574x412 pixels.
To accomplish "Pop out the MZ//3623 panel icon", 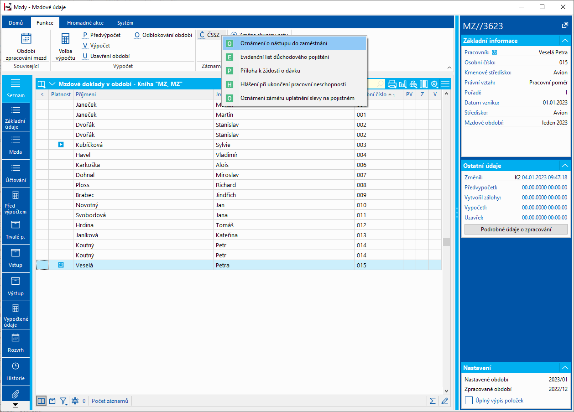I will coord(564,26).
